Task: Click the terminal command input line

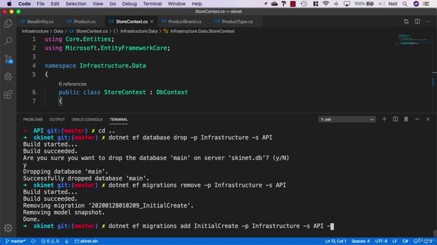Action: pyautogui.click(x=178, y=226)
